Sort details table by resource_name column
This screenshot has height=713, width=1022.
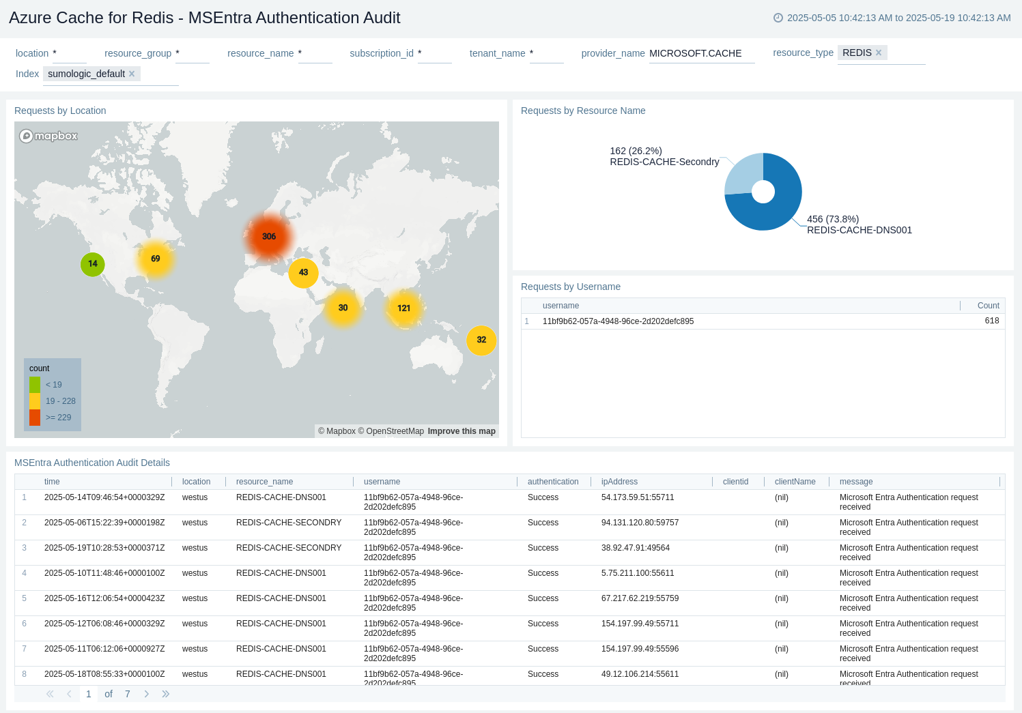coord(264,482)
